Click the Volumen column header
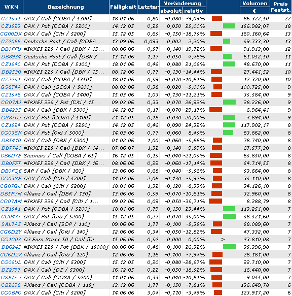This screenshot has height=296, width=292. pyautogui.click(x=255, y=4)
